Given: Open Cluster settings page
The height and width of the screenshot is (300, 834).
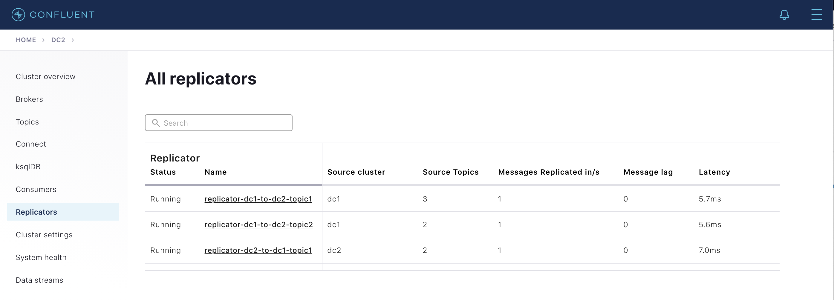Looking at the screenshot, I should [44, 235].
